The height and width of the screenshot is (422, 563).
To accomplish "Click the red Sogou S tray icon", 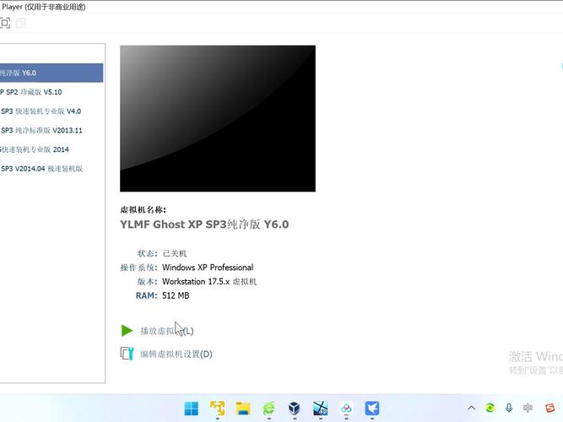I will (549, 408).
